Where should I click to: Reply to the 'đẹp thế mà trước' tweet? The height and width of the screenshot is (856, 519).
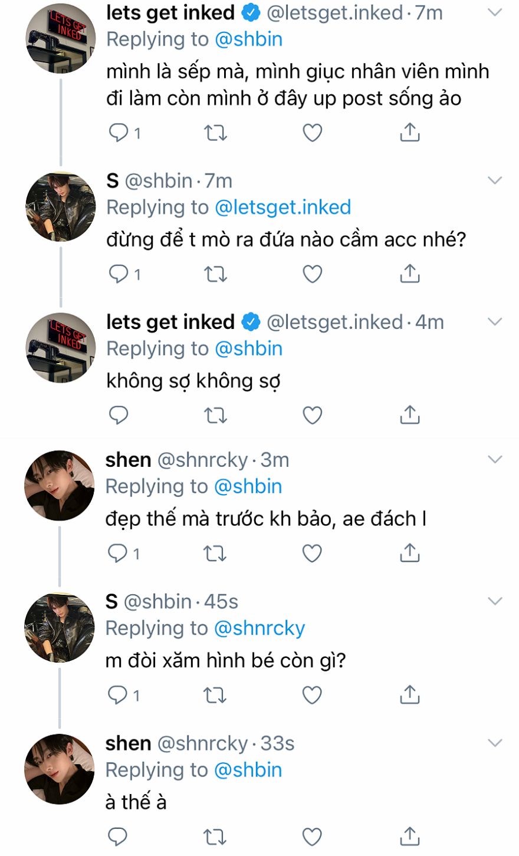tap(118, 554)
